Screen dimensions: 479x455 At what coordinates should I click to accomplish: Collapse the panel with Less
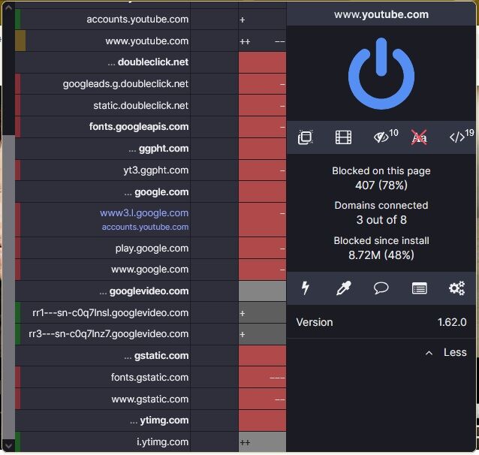[x=455, y=352]
